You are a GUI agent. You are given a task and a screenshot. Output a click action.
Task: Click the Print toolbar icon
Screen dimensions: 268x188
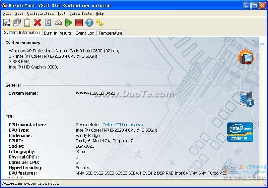[17, 22]
